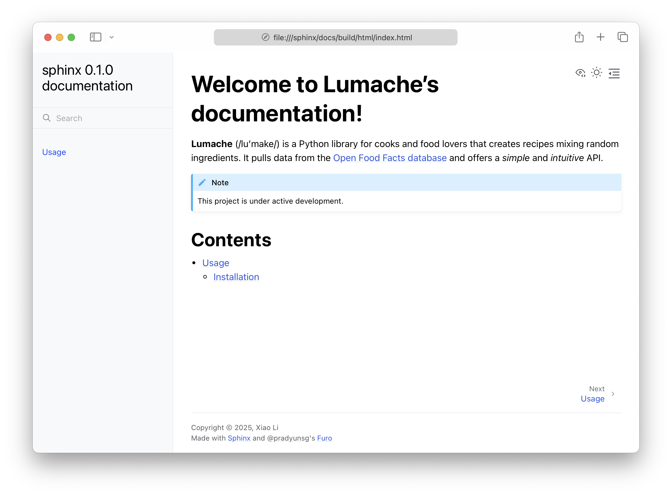The width and height of the screenshot is (672, 496).
Task: Open a new tab with plus icon
Action: pyautogui.click(x=600, y=37)
